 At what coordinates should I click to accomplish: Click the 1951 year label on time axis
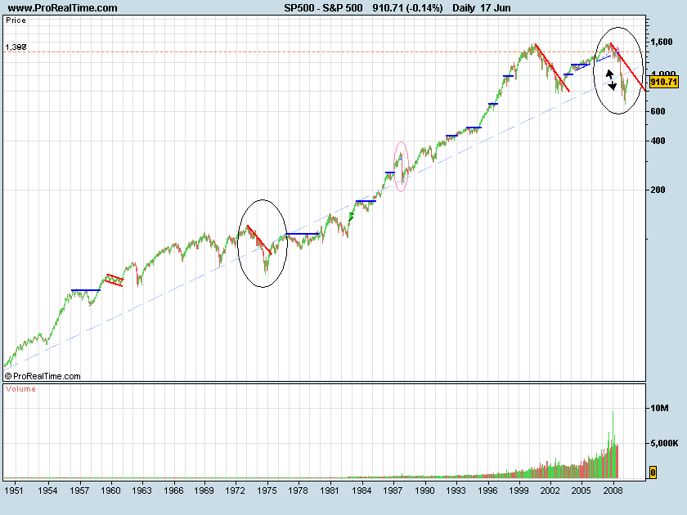[14, 490]
